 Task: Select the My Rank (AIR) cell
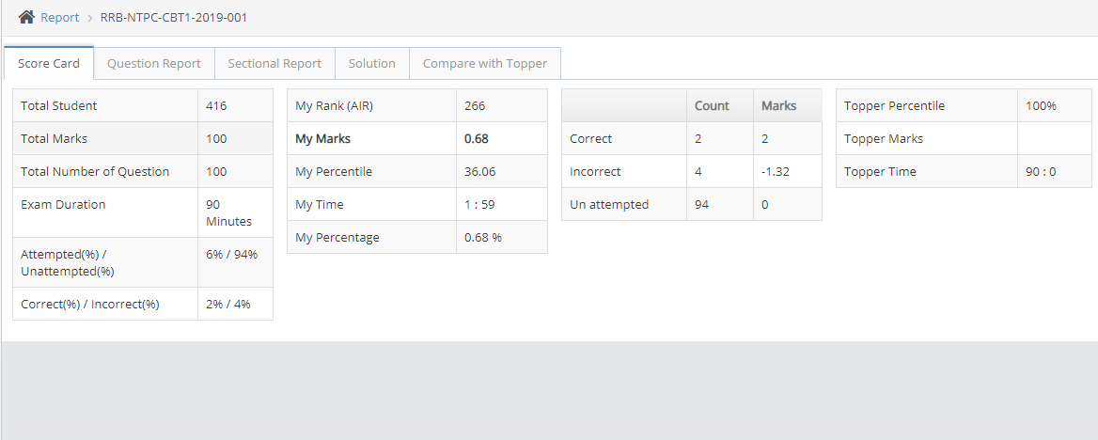pyautogui.click(x=334, y=106)
